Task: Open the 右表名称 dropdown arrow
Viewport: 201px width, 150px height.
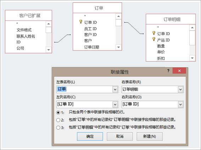Action: pos(180,90)
